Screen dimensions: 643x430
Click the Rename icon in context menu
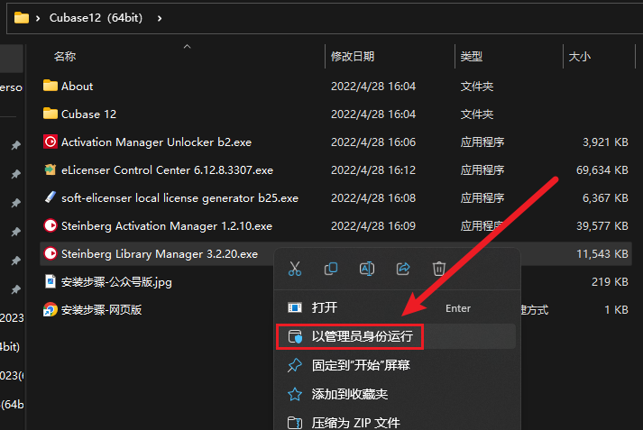pos(367,269)
